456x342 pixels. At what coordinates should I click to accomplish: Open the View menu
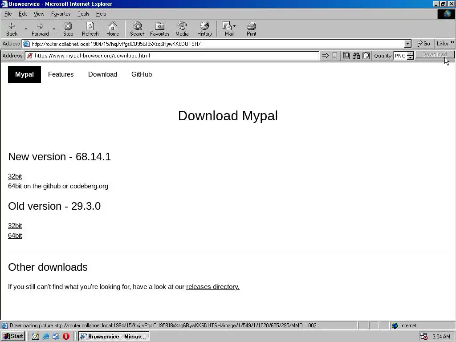[39, 14]
